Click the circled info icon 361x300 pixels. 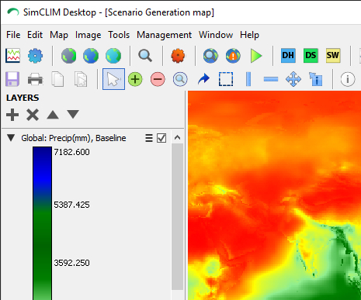[x=348, y=79]
